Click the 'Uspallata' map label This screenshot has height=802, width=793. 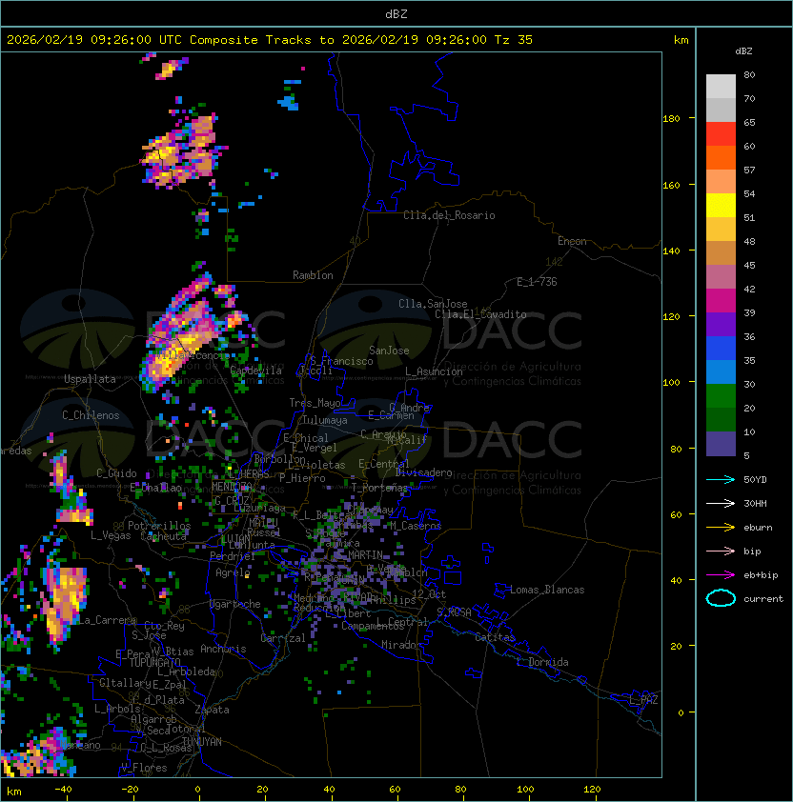[x=90, y=379]
